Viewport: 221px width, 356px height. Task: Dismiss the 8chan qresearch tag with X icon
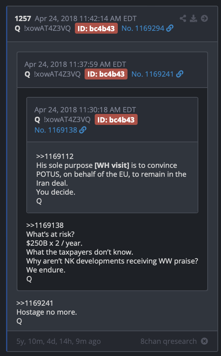[204, 341]
